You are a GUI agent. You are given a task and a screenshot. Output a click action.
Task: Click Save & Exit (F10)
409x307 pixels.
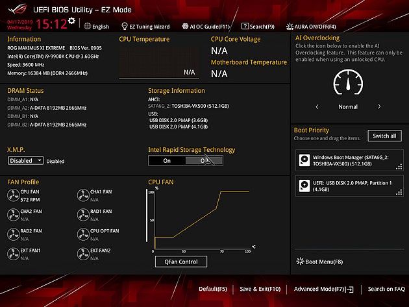pyautogui.click(x=260, y=289)
